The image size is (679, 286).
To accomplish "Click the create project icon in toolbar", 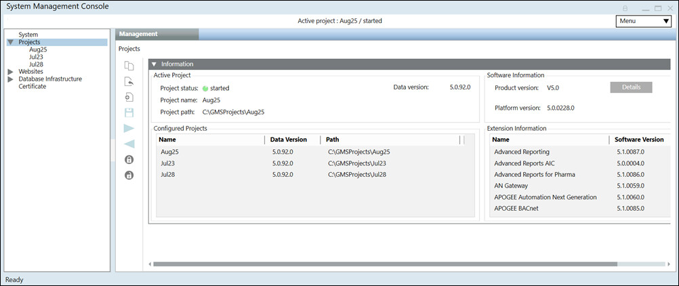I will click(129, 66).
